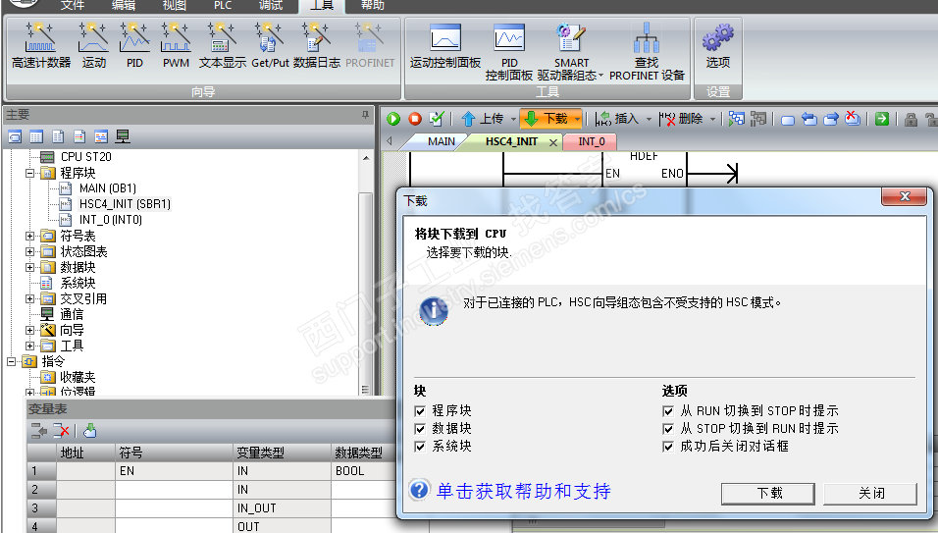Click the Compile icon with checkmark
The width and height of the screenshot is (938, 533).
(437, 119)
